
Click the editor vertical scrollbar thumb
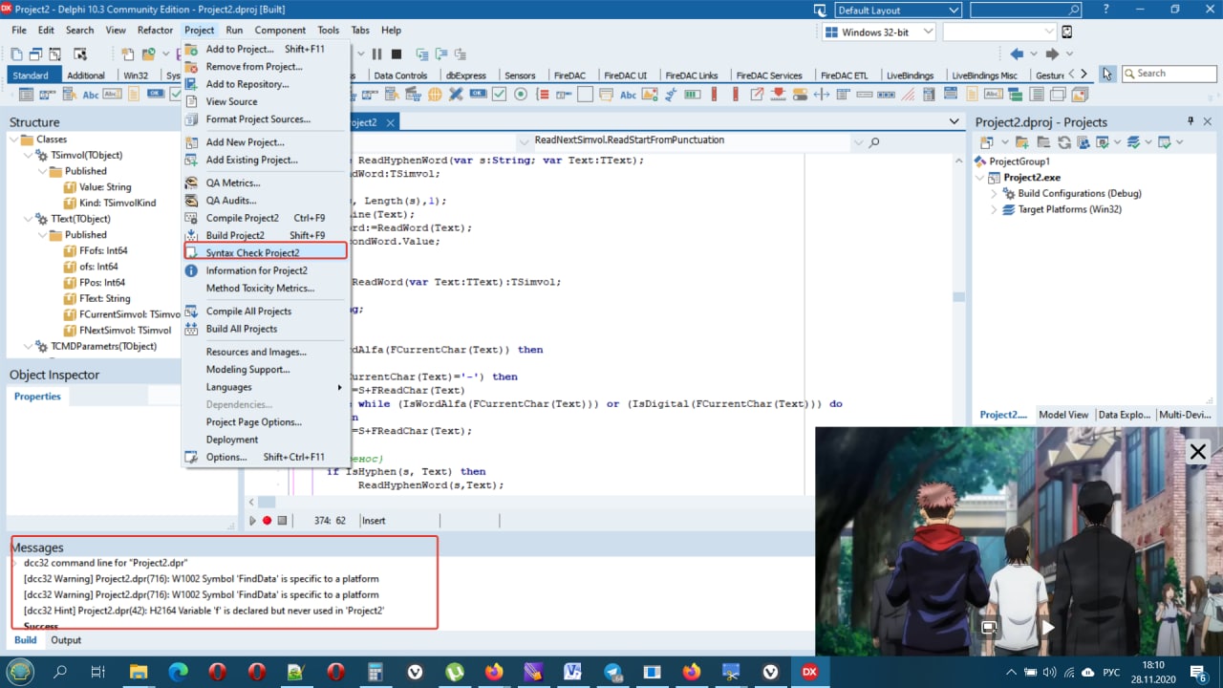[958, 297]
